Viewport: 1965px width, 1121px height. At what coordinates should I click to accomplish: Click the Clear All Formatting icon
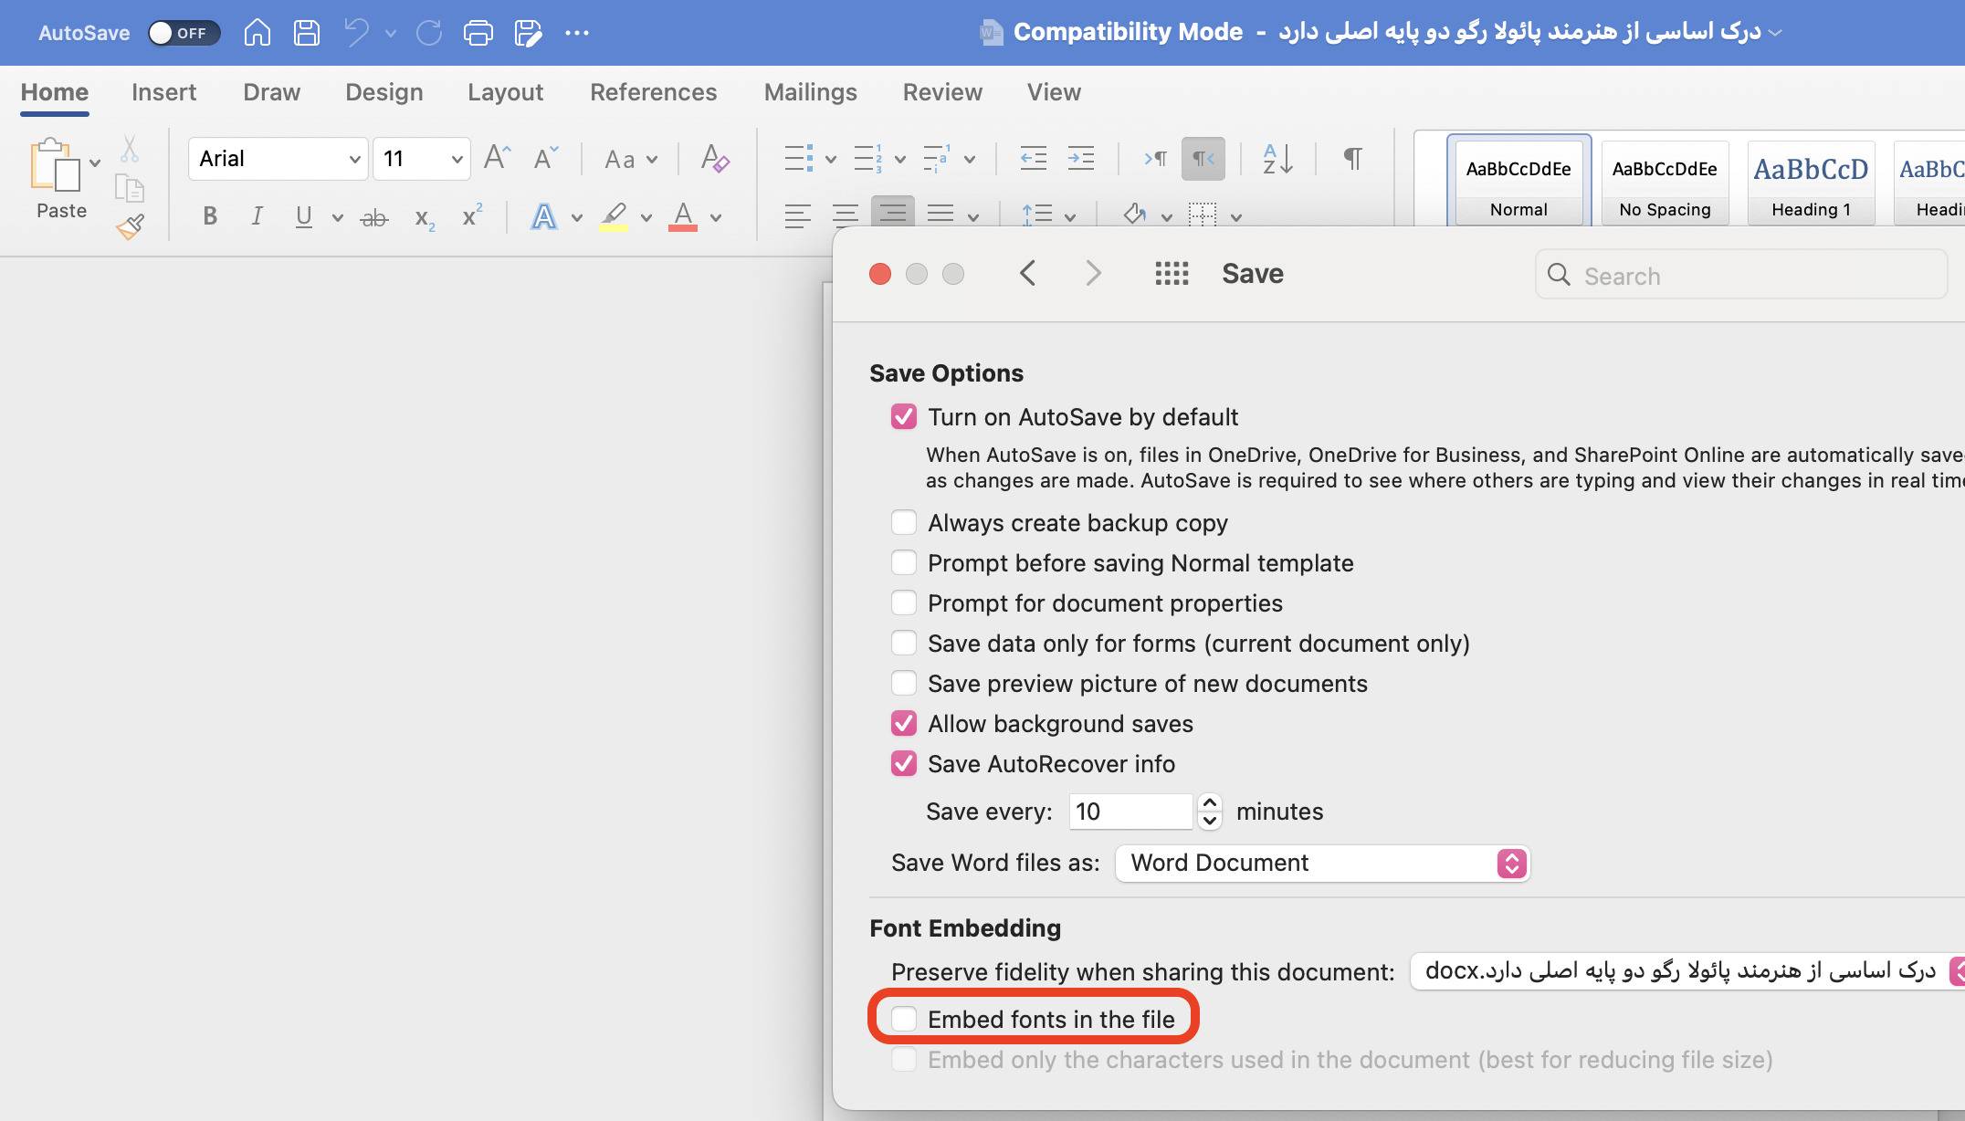717,158
